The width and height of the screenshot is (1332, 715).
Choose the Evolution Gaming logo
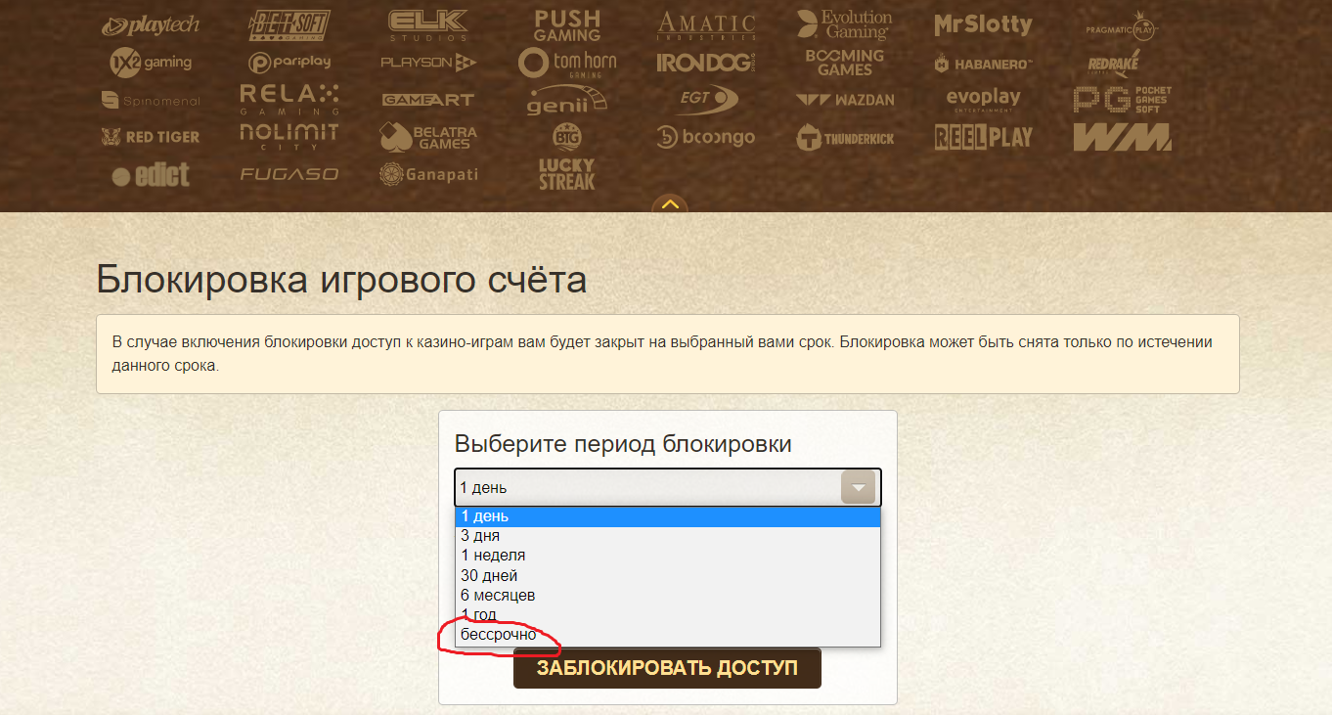[844, 24]
